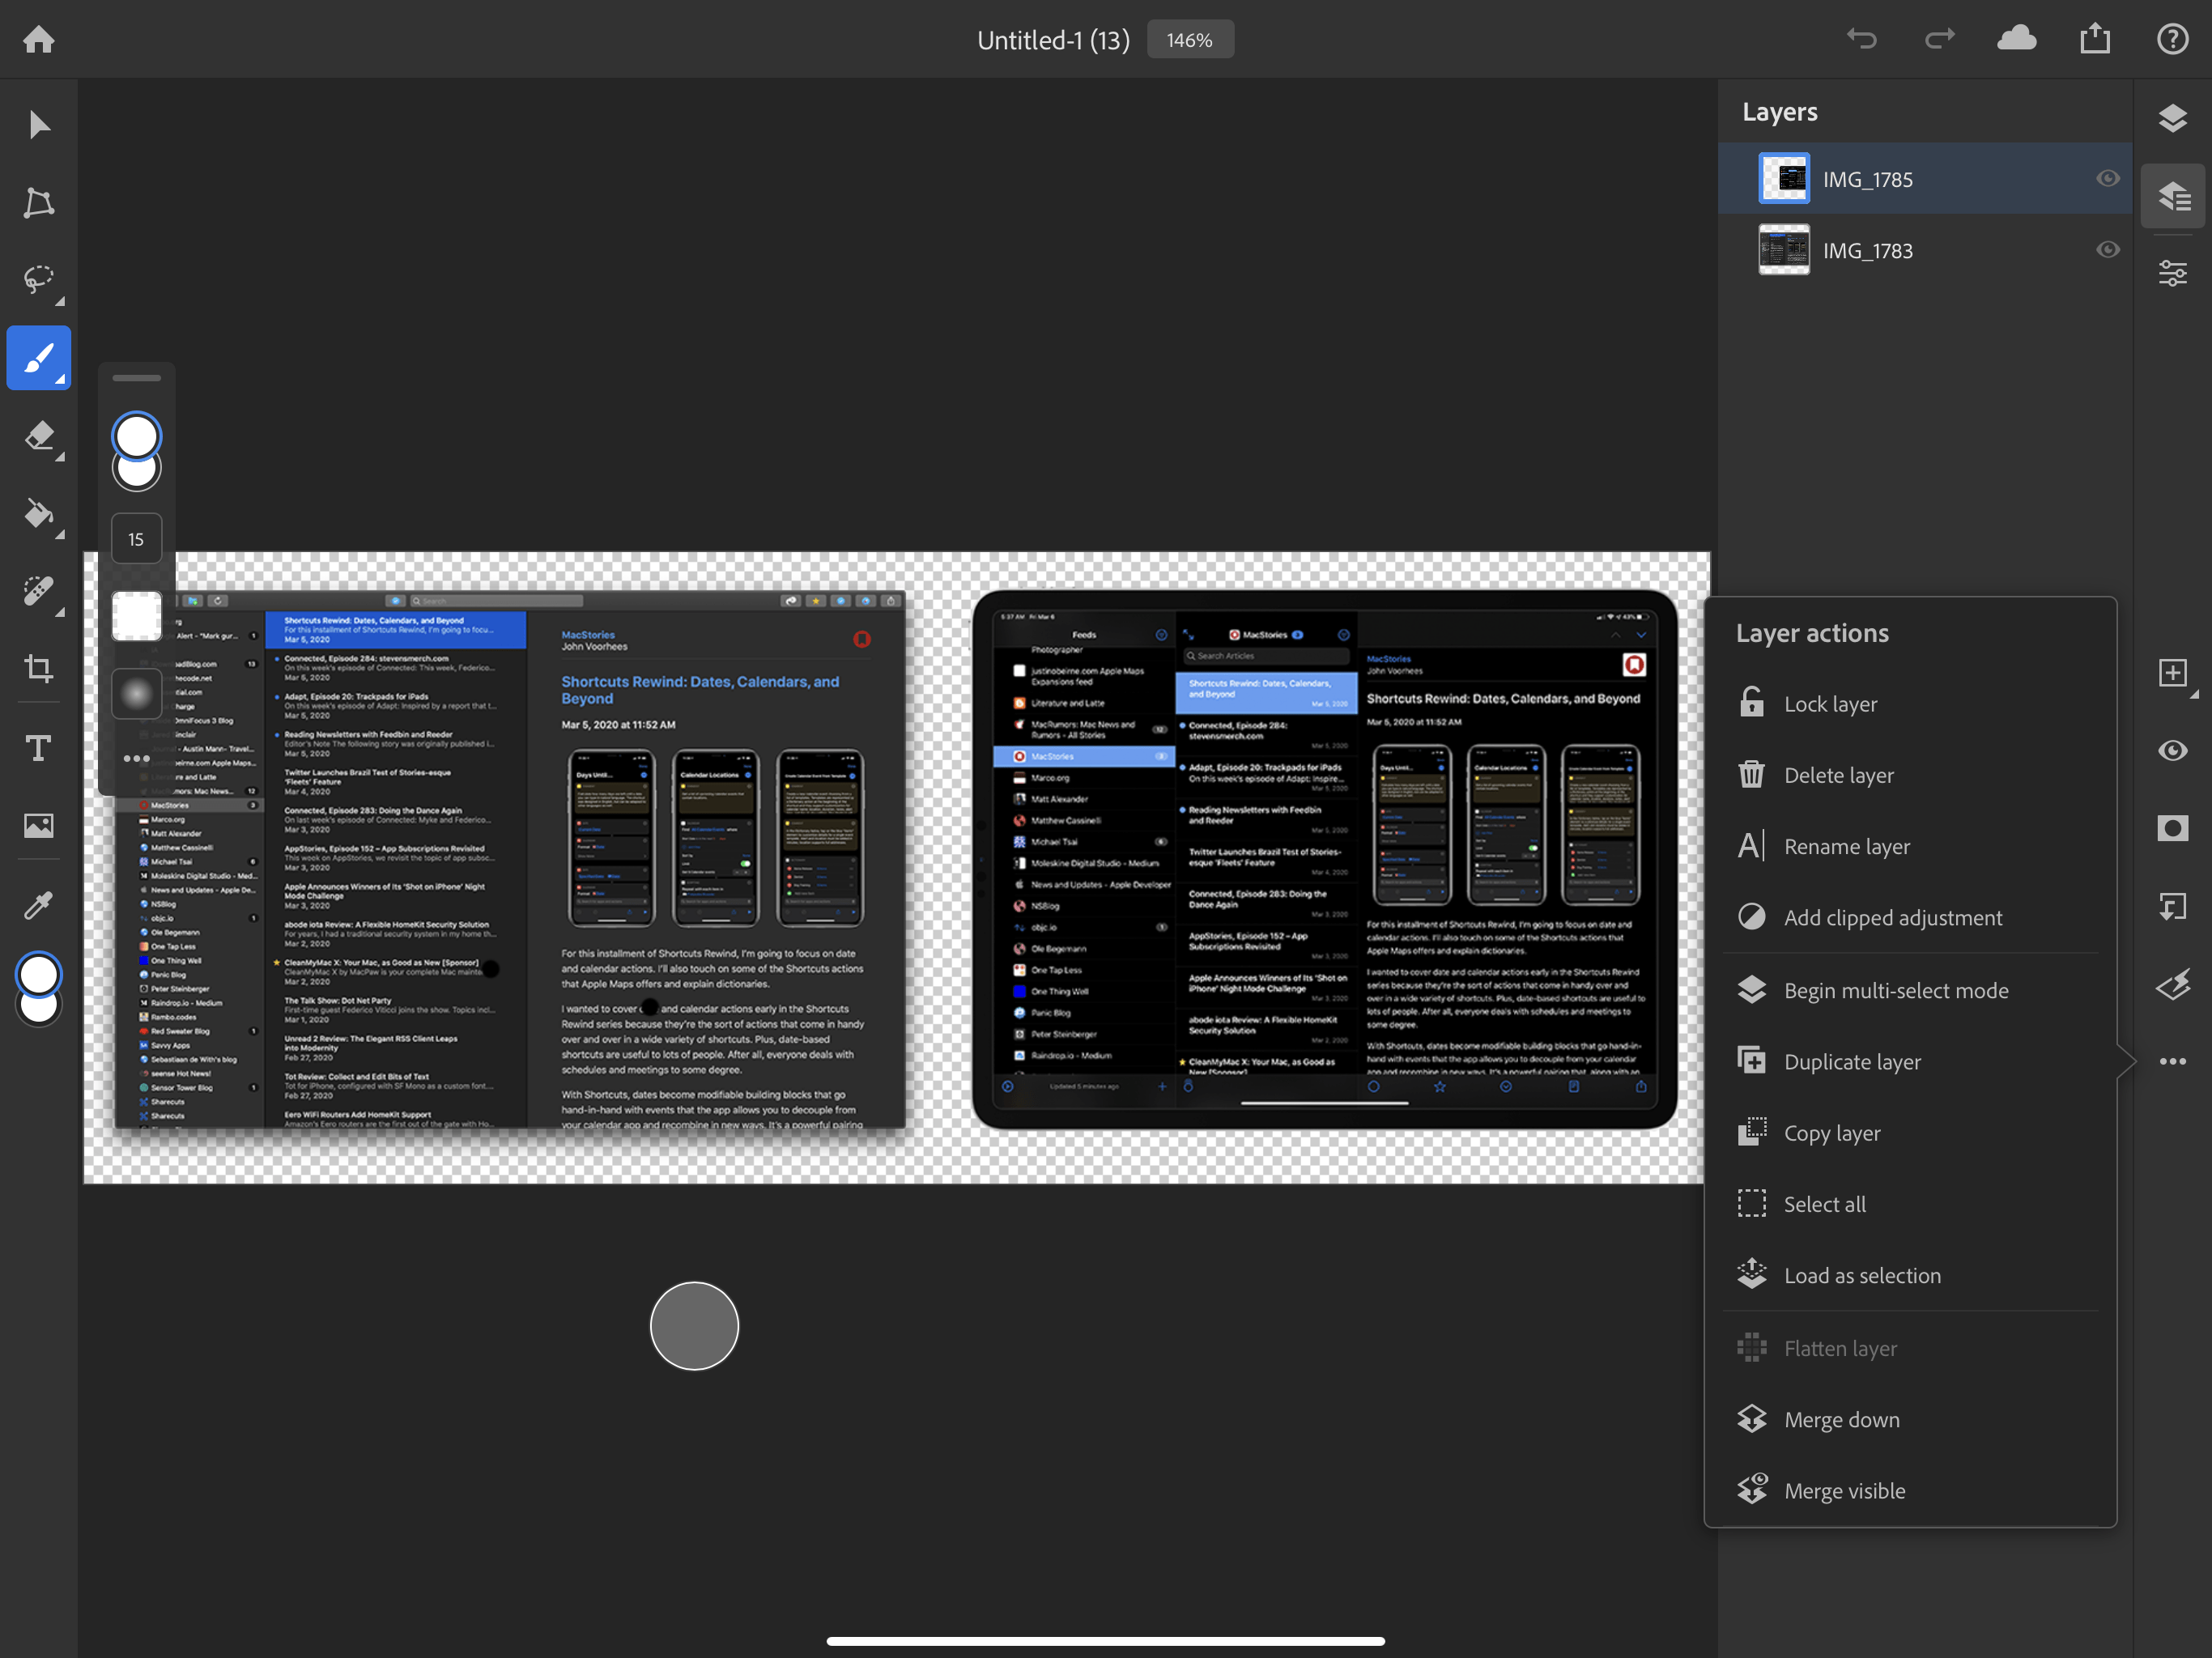Select the Move tool

point(39,125)
